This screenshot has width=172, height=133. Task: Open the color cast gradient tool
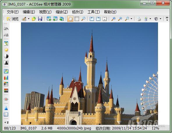click(6, 91)
